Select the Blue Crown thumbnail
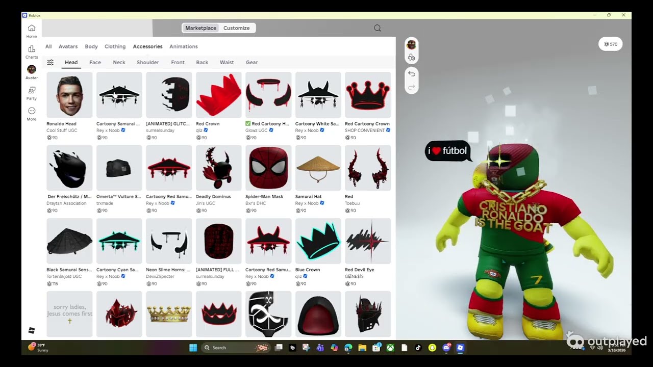Image resolution: width=653 pixels, height=367 pixels. [x=318, y=241]
